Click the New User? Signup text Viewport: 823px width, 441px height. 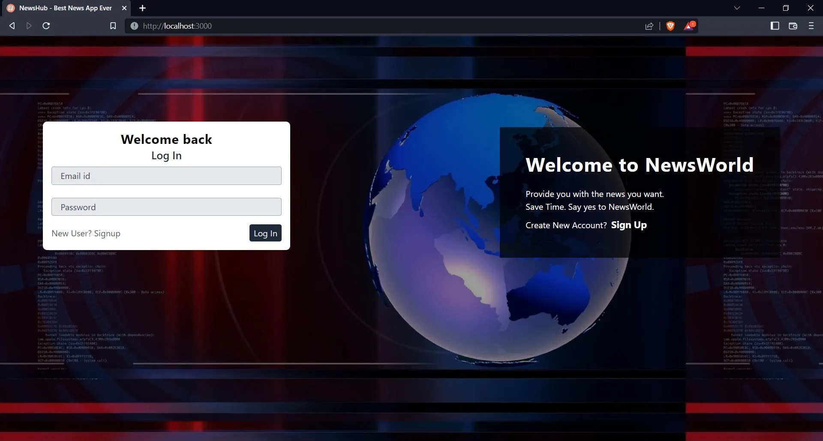(x=86, y=233)
